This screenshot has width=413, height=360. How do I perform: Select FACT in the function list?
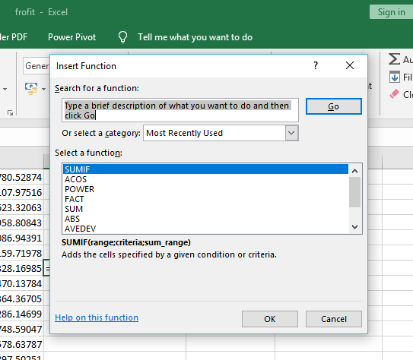[205, 199]
